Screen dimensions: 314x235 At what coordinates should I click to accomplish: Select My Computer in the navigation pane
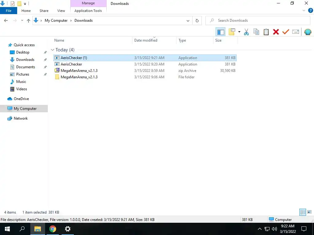click(x=24, y=109)
